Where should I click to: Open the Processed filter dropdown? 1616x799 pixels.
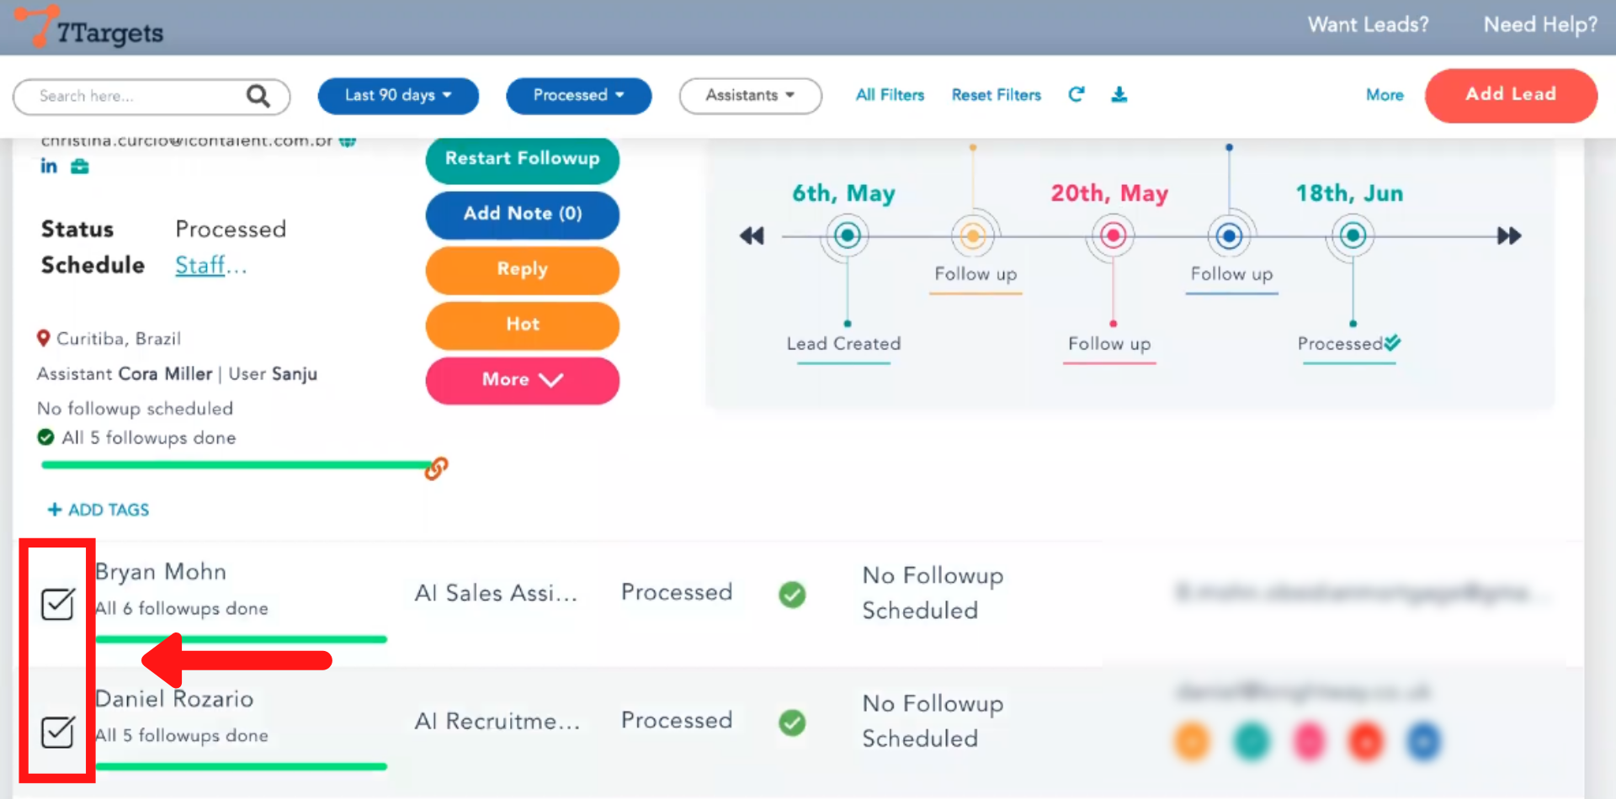tap(578, 95)
